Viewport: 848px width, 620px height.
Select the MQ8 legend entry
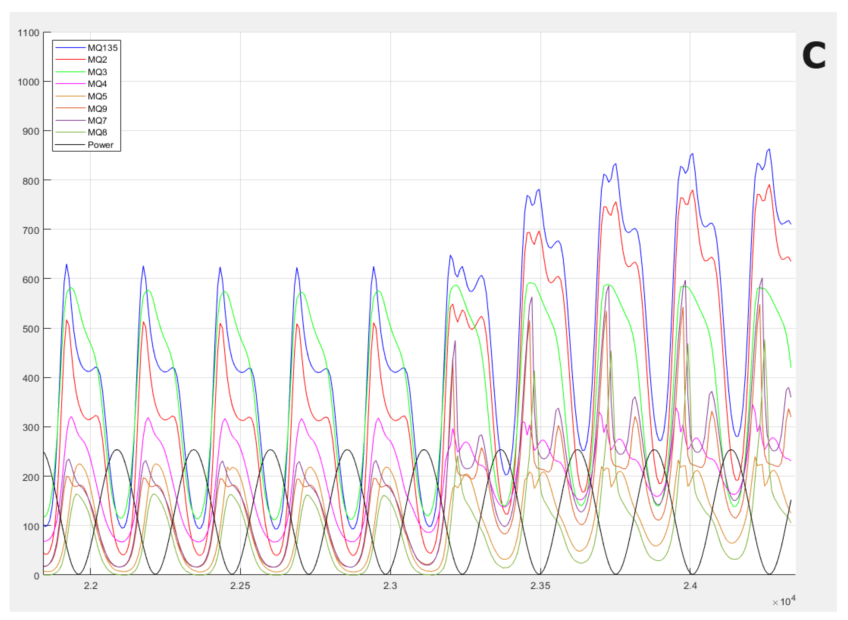[x=97, y=132]
